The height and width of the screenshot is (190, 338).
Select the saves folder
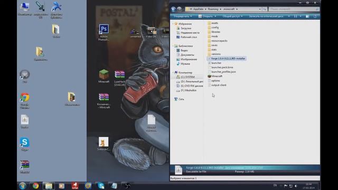214,45
